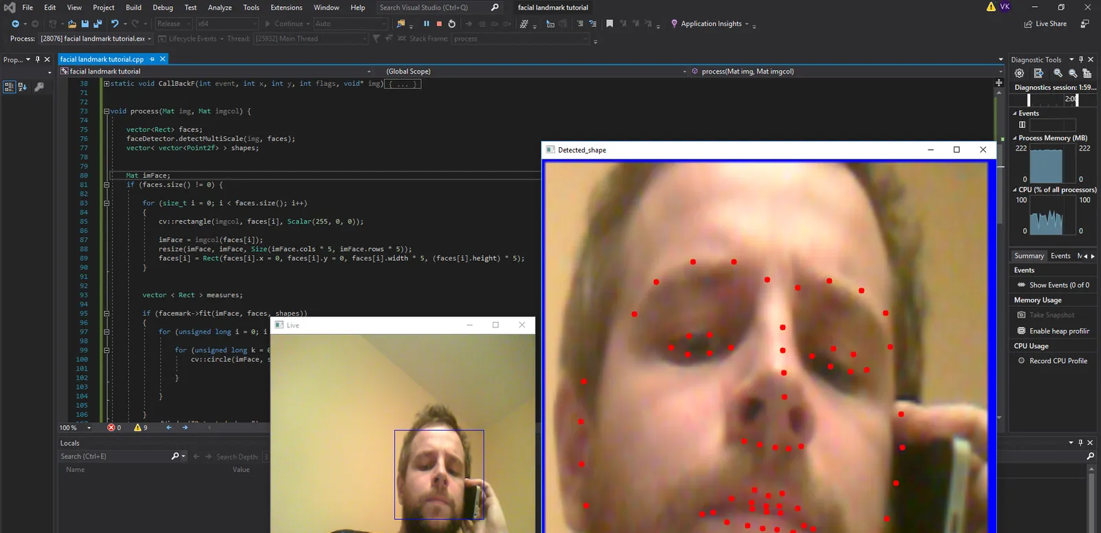1101x533 pixels.
Task: Collapse the if block at line 81
Action: coord(107,184)
